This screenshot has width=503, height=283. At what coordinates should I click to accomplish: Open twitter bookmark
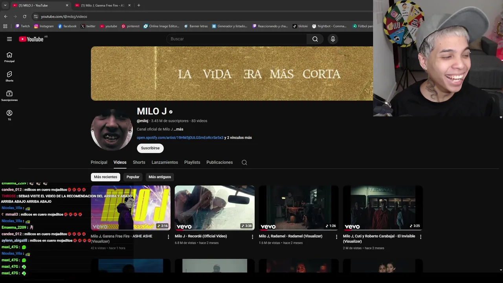tap(88, 26)
